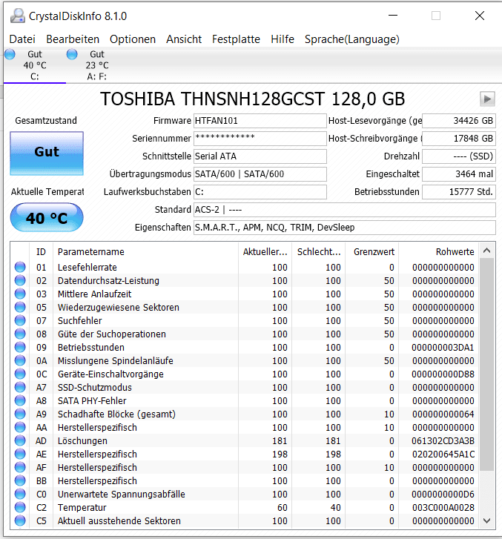Click raw value 020200645A1C
This screenshot has width=502, height=539.
pyautogui.click(x=443, y=454)
